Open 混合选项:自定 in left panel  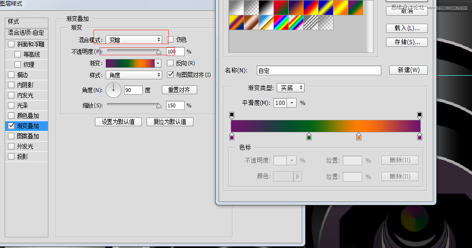[x=27, y=33]
